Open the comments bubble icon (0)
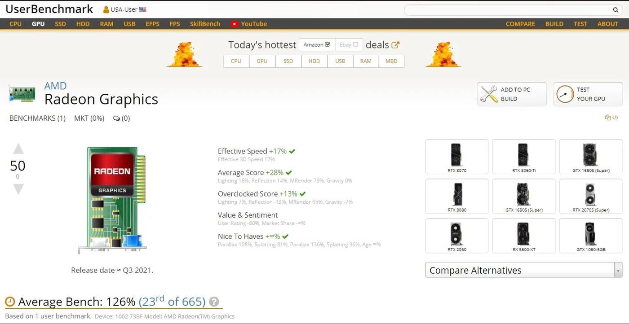Screen dimensions: 629x324 tap(117, 118)
